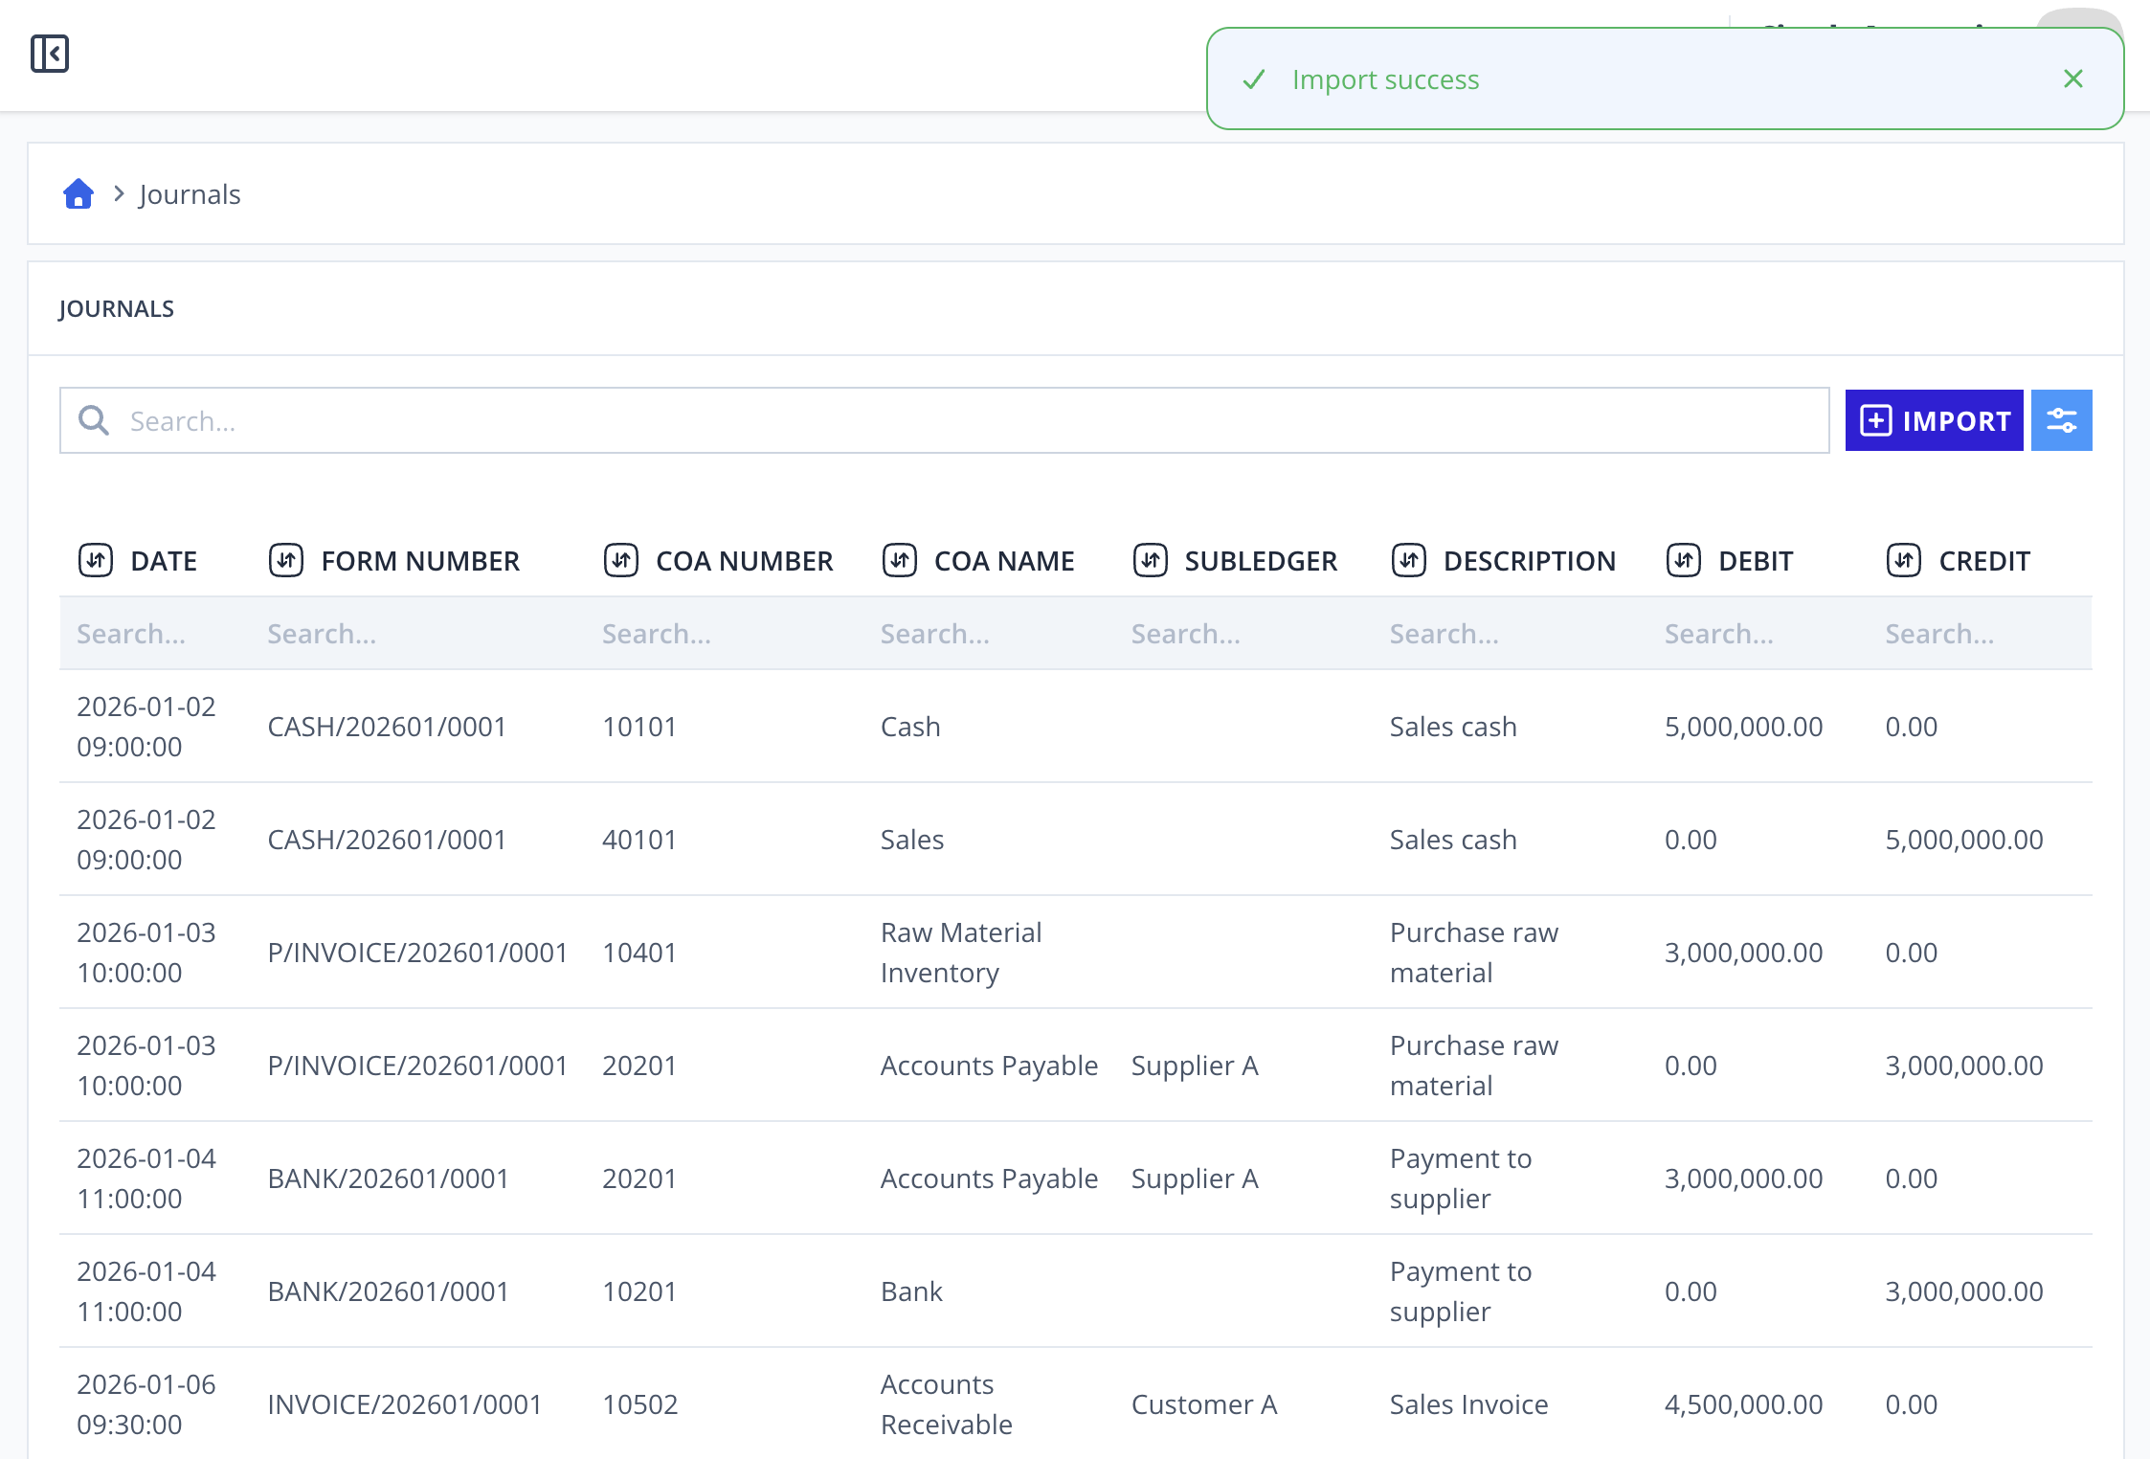
Task: Sort by FORM NUMBER column icon
Action: click(286, 560)
